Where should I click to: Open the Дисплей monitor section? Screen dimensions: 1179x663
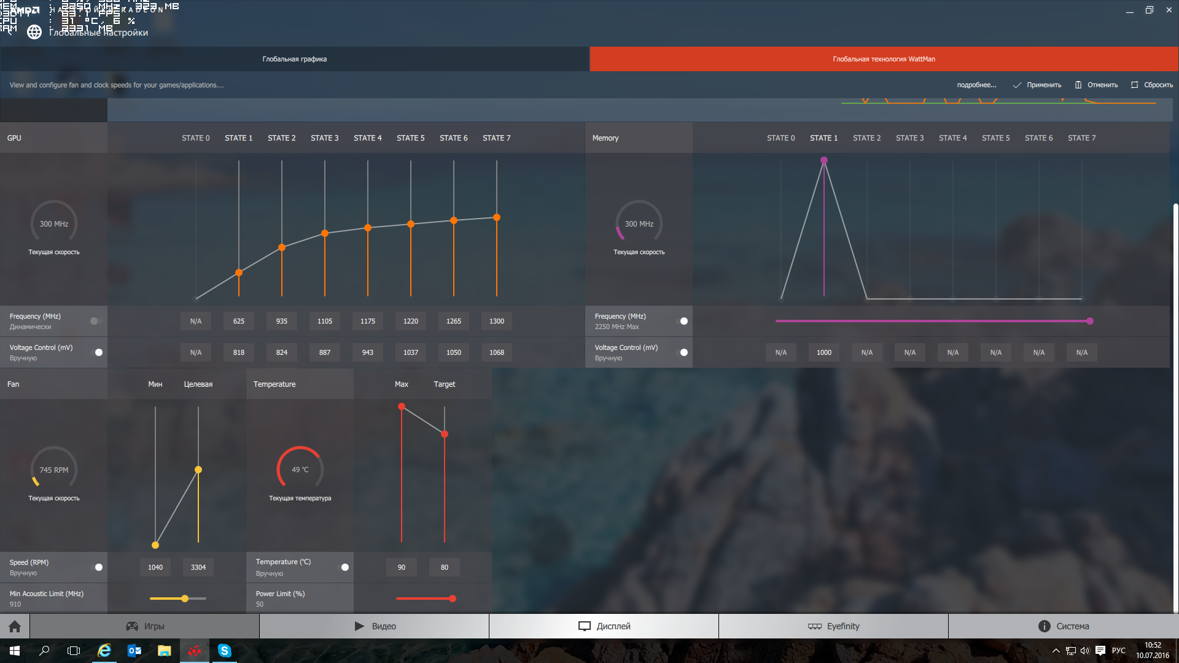tap(604, 626)
